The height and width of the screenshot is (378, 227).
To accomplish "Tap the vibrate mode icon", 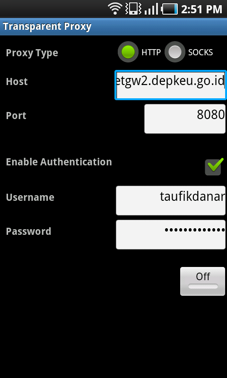I will 133,9.
